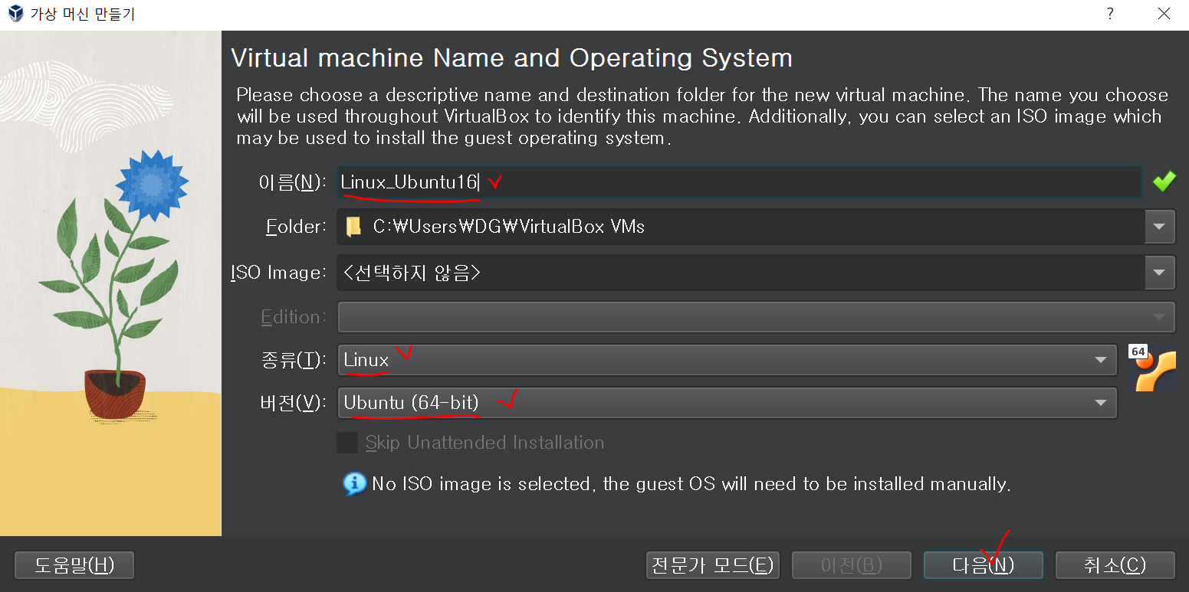The height and width of the screenshot is (592, 1189).
Task: Click the yellow folder icon in the Folder field
Action: click(x=353, y=227)
